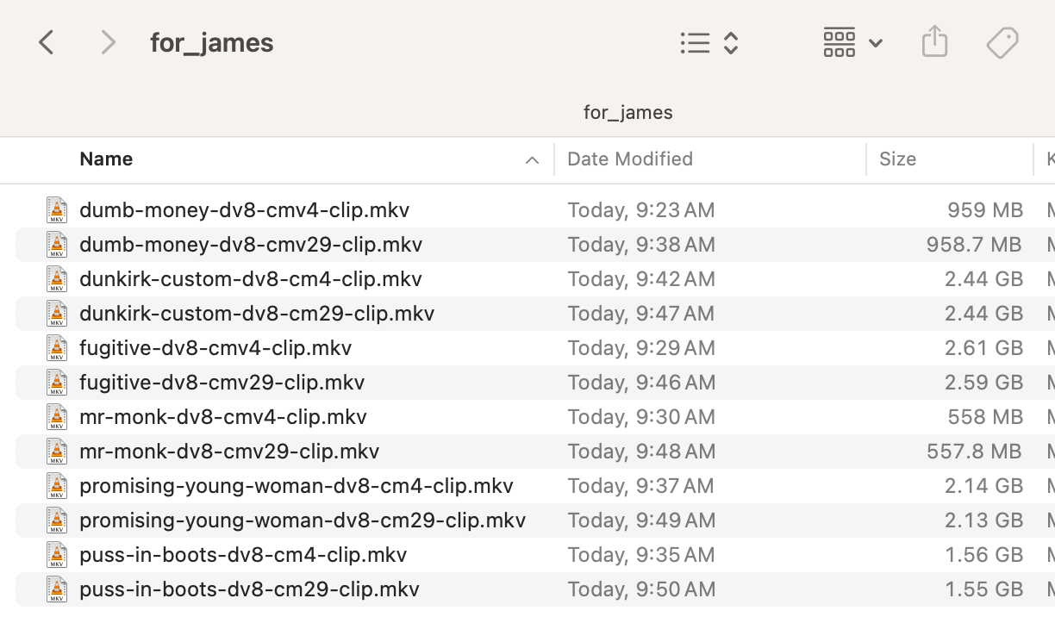
Task: Sort by Date Modified column header
Action: pyautogui.click(x=630, y=159)
